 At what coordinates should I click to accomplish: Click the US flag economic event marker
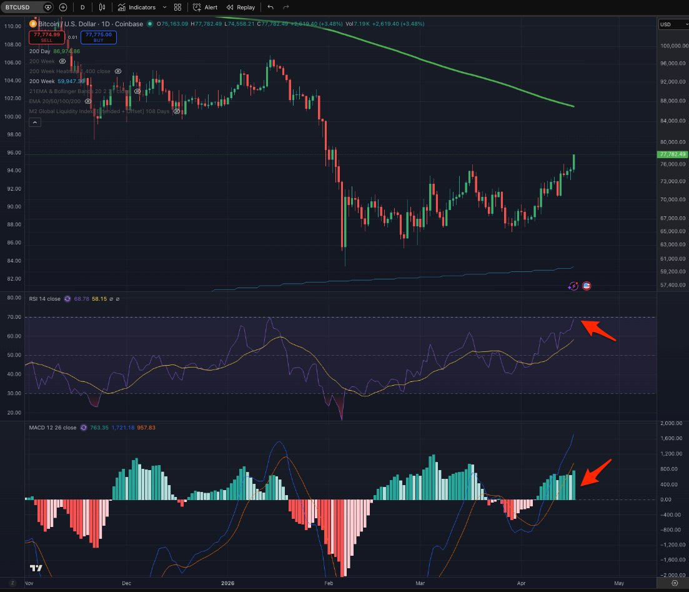click(586, 286)
